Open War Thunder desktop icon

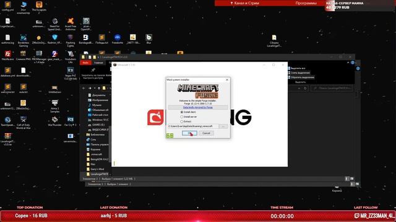[54, 121]
